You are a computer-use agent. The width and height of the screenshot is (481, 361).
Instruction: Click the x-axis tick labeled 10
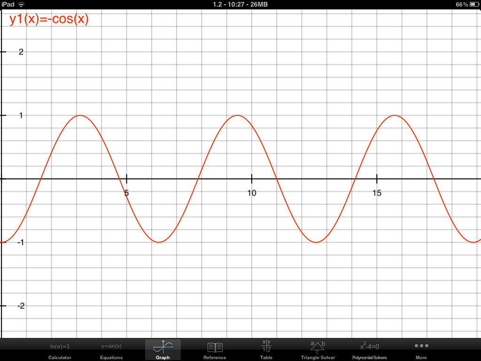coord(252,193)
